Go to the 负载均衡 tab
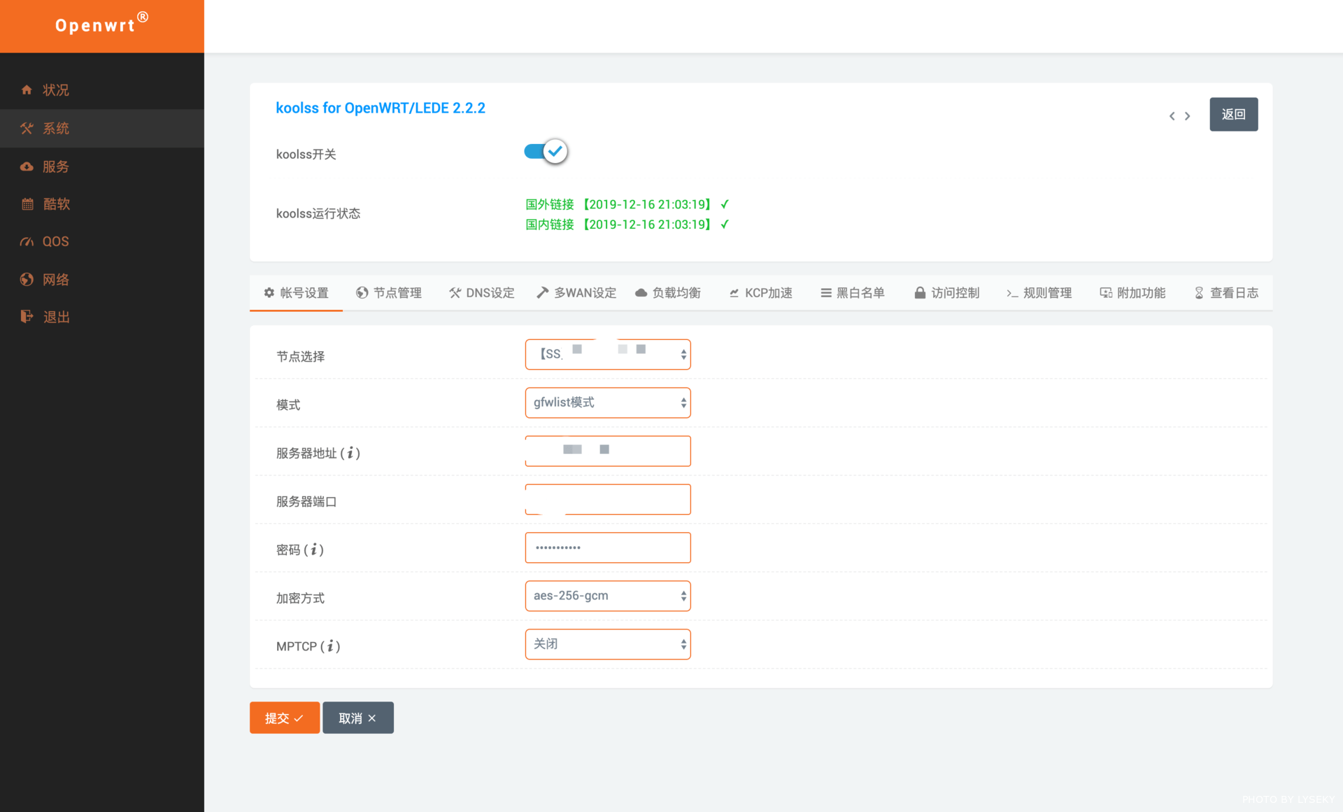1343x812 pixels. 668,293
